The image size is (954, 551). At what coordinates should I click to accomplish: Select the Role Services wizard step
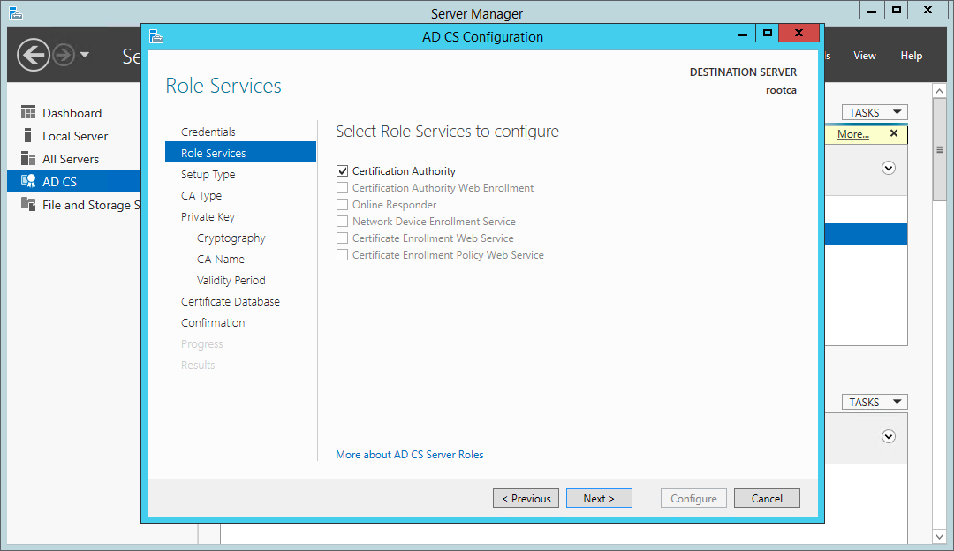pyautogui.click(x=240, y=153)
